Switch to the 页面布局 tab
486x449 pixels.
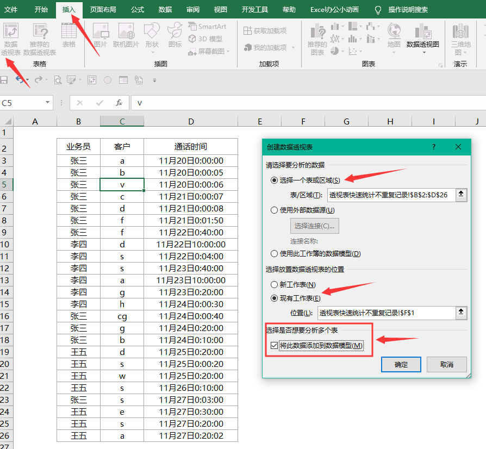tap(103, 10)
